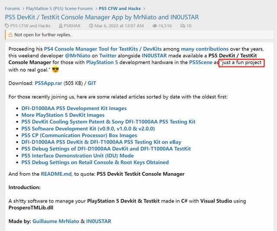Go to PlayStation 5 (PS5) Scene Forums breadcrumb
Image resolution: width=277 pixels, height=231 pixels.
59,9
